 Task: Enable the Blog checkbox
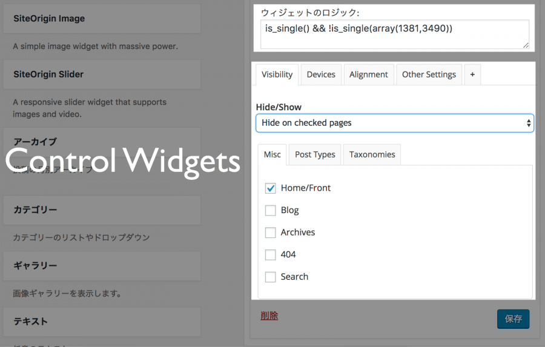click(271, 211)
